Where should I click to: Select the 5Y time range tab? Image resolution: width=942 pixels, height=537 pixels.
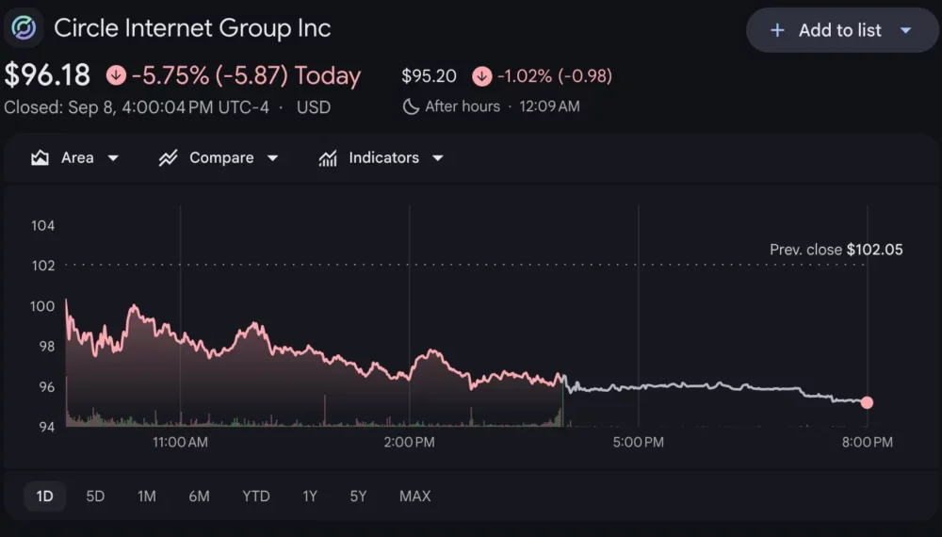coord(358,496)
